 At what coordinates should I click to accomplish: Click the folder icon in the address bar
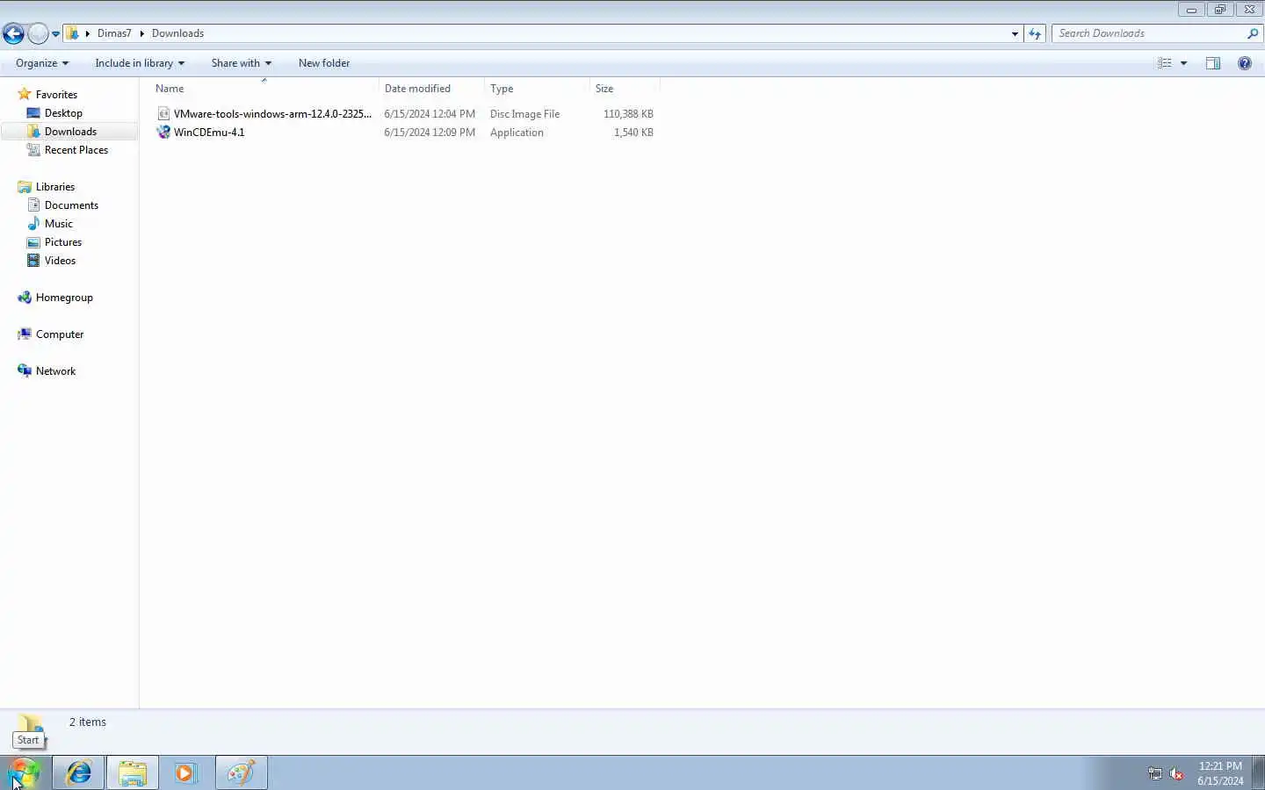[74, 33]
